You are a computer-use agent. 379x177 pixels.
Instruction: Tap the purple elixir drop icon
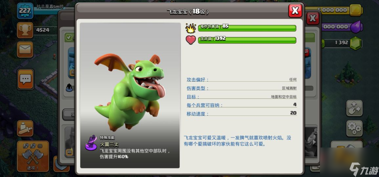tap(357, 26)
